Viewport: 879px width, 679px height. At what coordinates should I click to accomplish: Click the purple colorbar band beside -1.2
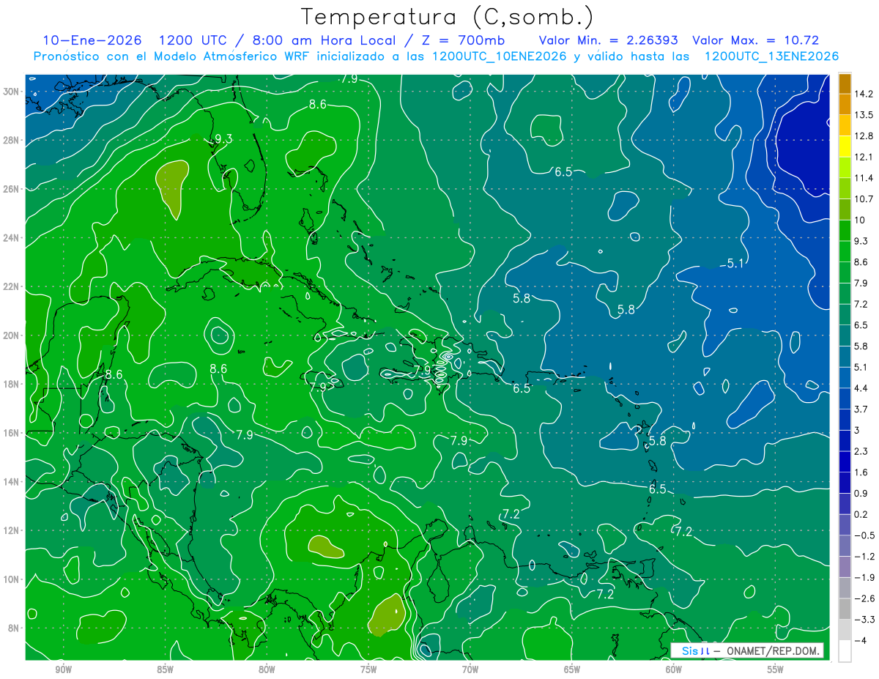845,566
